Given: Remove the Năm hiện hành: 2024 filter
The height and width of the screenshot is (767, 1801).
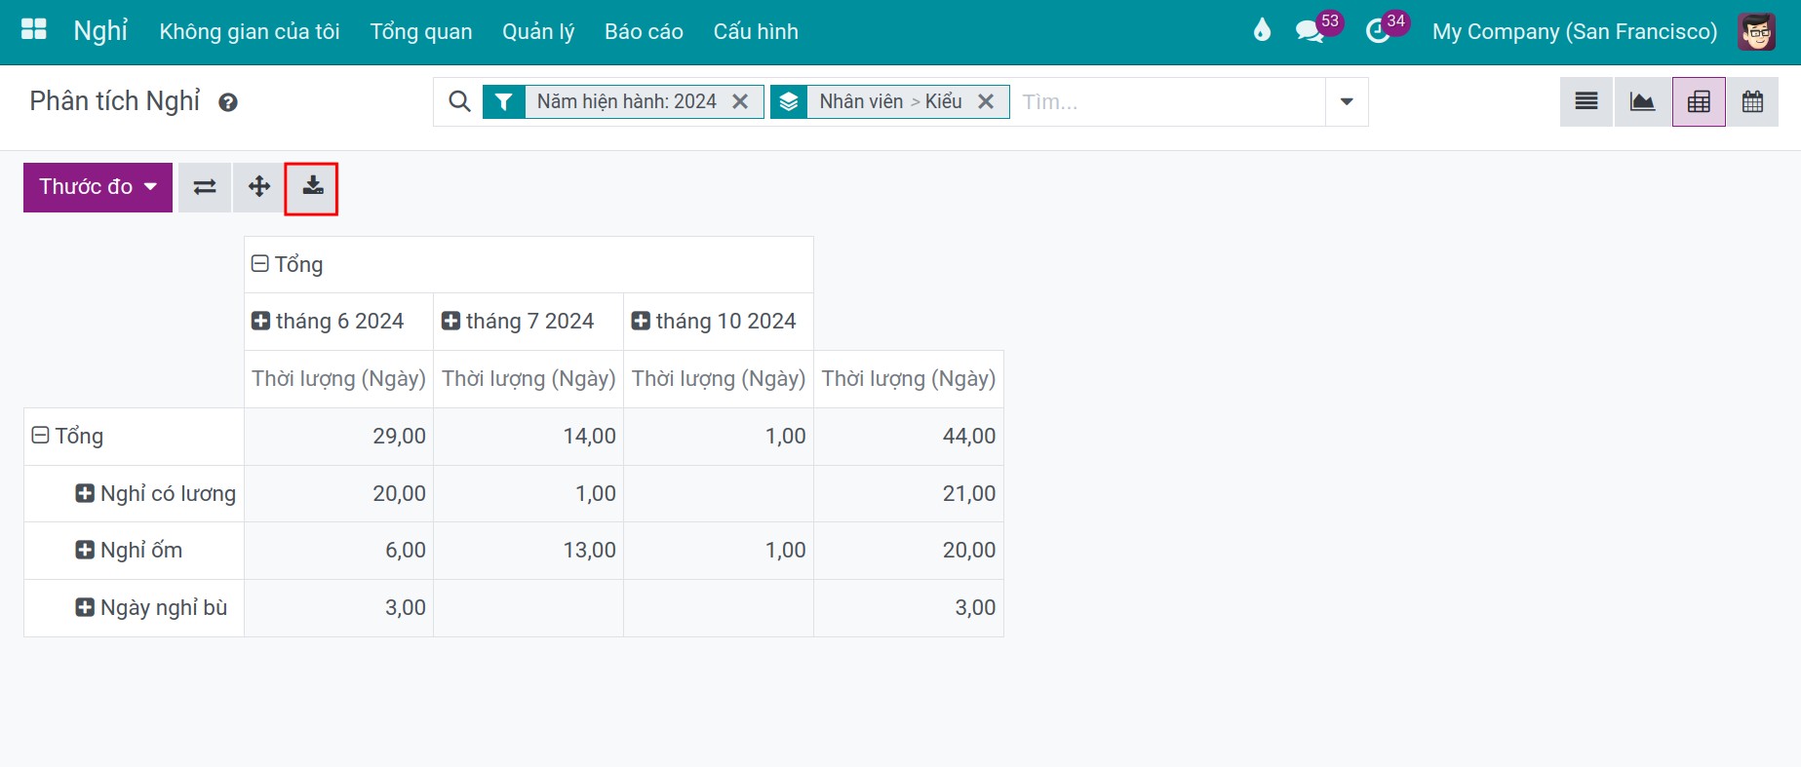Looking at the screenshot, I should (x=740, y=101).
